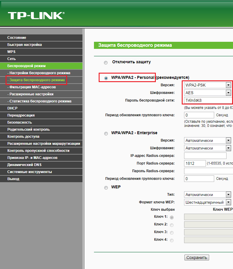Click the 'Сохранить' button
Screen dimensions: 233x269
pyautogui.click(x=196, y=258)
